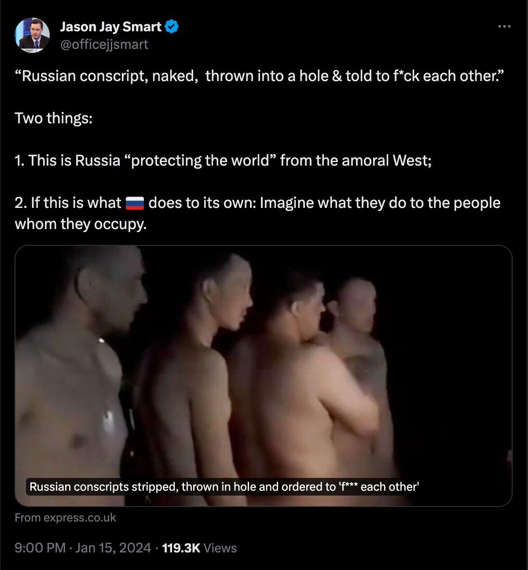Screen dimensions: 528x570
Task: Click the blue verified checkmark badge
Action: pos(172,27)
